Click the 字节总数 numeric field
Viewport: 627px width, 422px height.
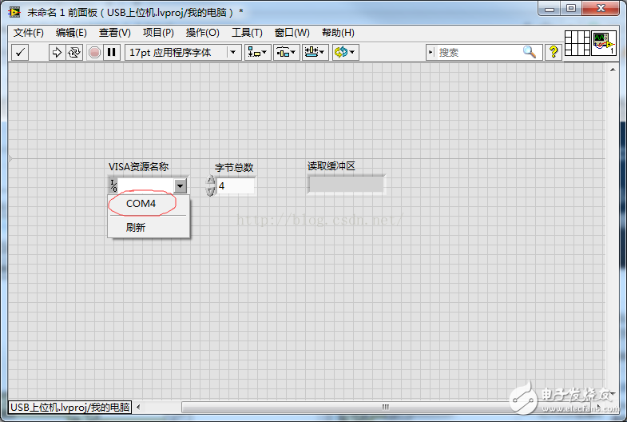point(236,186)
